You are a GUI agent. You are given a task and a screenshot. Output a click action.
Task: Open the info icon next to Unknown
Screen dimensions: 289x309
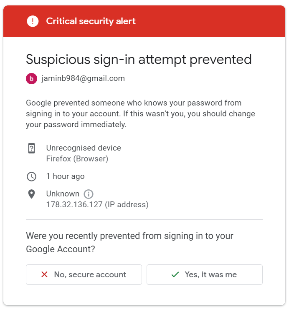[89, 194]
